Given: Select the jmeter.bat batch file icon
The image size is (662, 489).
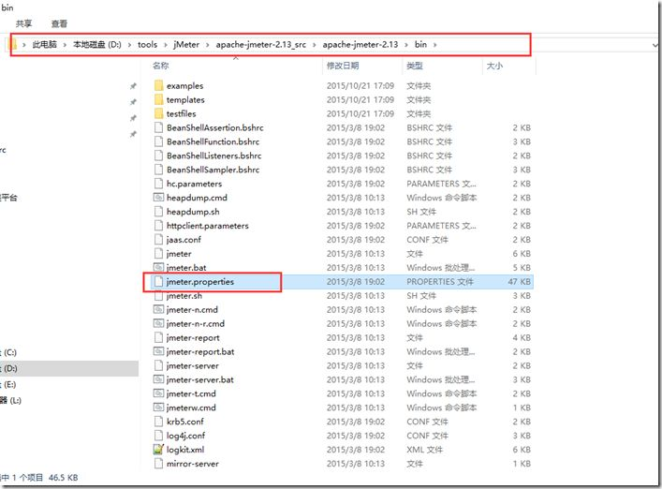Looking at the screenshot, I should [158, 267].
